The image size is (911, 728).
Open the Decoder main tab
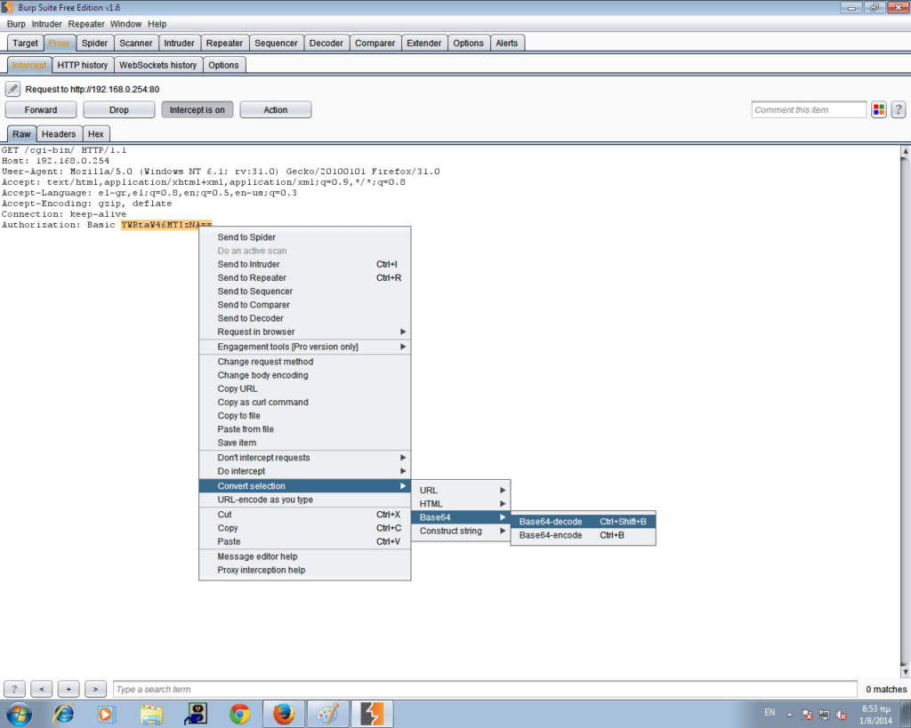click(326, 43)
